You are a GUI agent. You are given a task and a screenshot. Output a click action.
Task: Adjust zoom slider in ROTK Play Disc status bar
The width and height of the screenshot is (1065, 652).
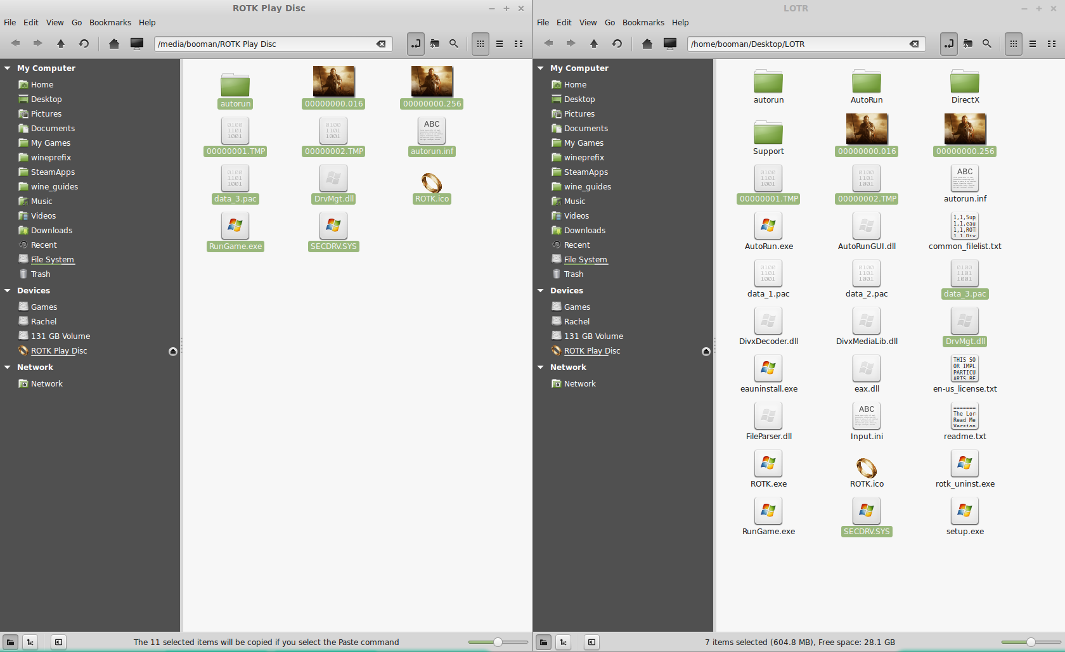click(x=498, y=642)
